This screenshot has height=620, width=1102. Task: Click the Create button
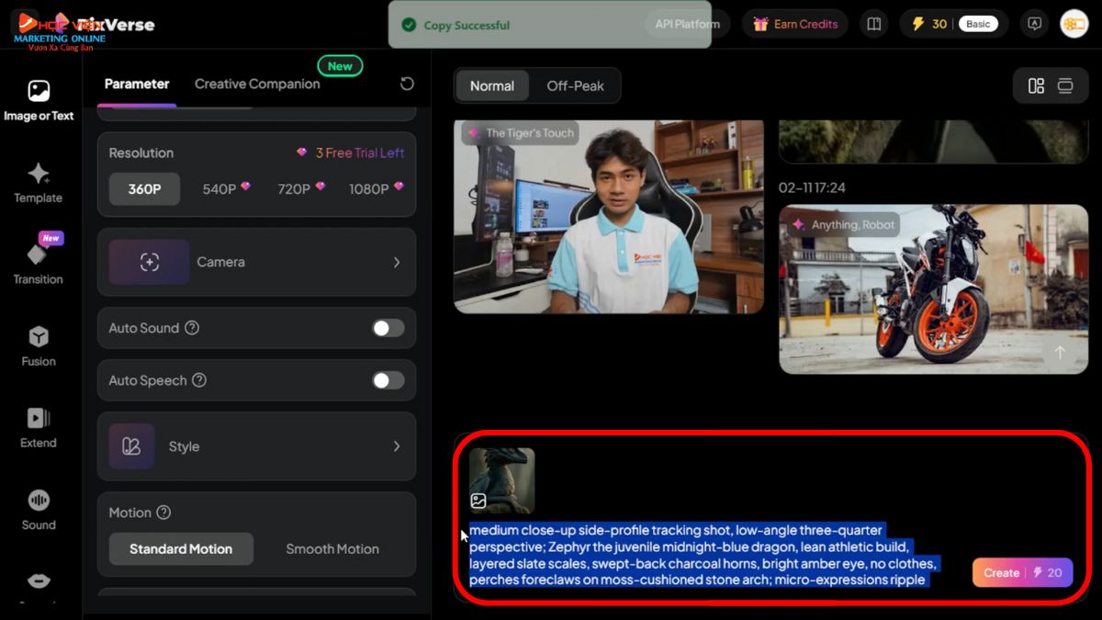[1022, 572]
